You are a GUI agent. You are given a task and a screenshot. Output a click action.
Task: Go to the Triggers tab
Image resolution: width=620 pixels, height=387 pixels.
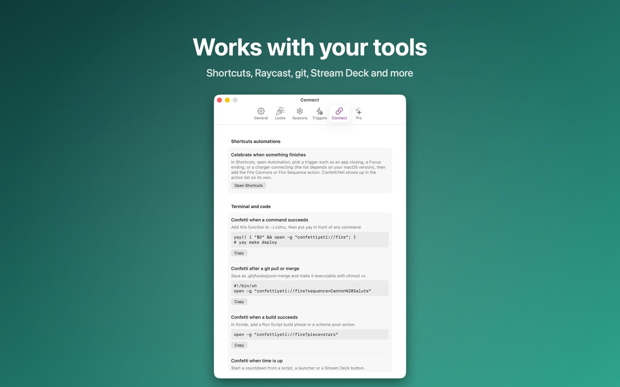[319, 114]
